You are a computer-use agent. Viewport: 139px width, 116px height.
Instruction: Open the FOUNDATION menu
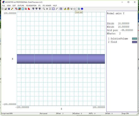tap(31, 5)
